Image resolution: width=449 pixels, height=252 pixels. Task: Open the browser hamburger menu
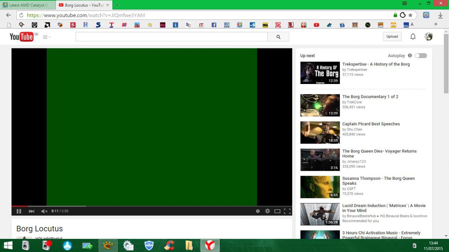pos(405,3)
